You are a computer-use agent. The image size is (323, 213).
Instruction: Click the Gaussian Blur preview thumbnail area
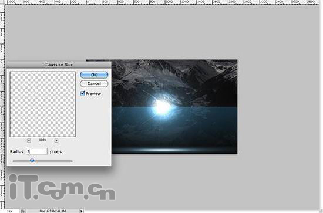pyautogui.click(x=43, y=104)
